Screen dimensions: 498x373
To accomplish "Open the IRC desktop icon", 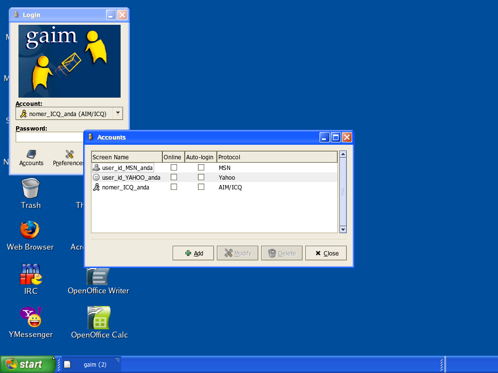I will pos(31,274).
